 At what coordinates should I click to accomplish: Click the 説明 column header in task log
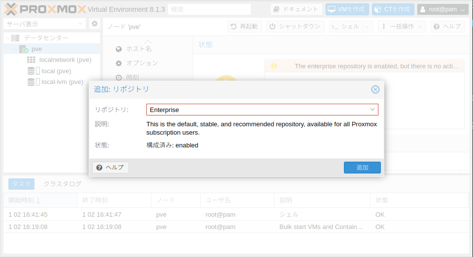click(322, 200)
